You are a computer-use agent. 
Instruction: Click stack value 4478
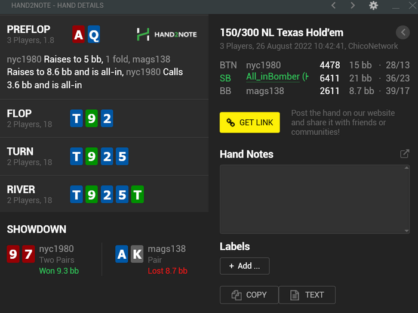point(330,65)
